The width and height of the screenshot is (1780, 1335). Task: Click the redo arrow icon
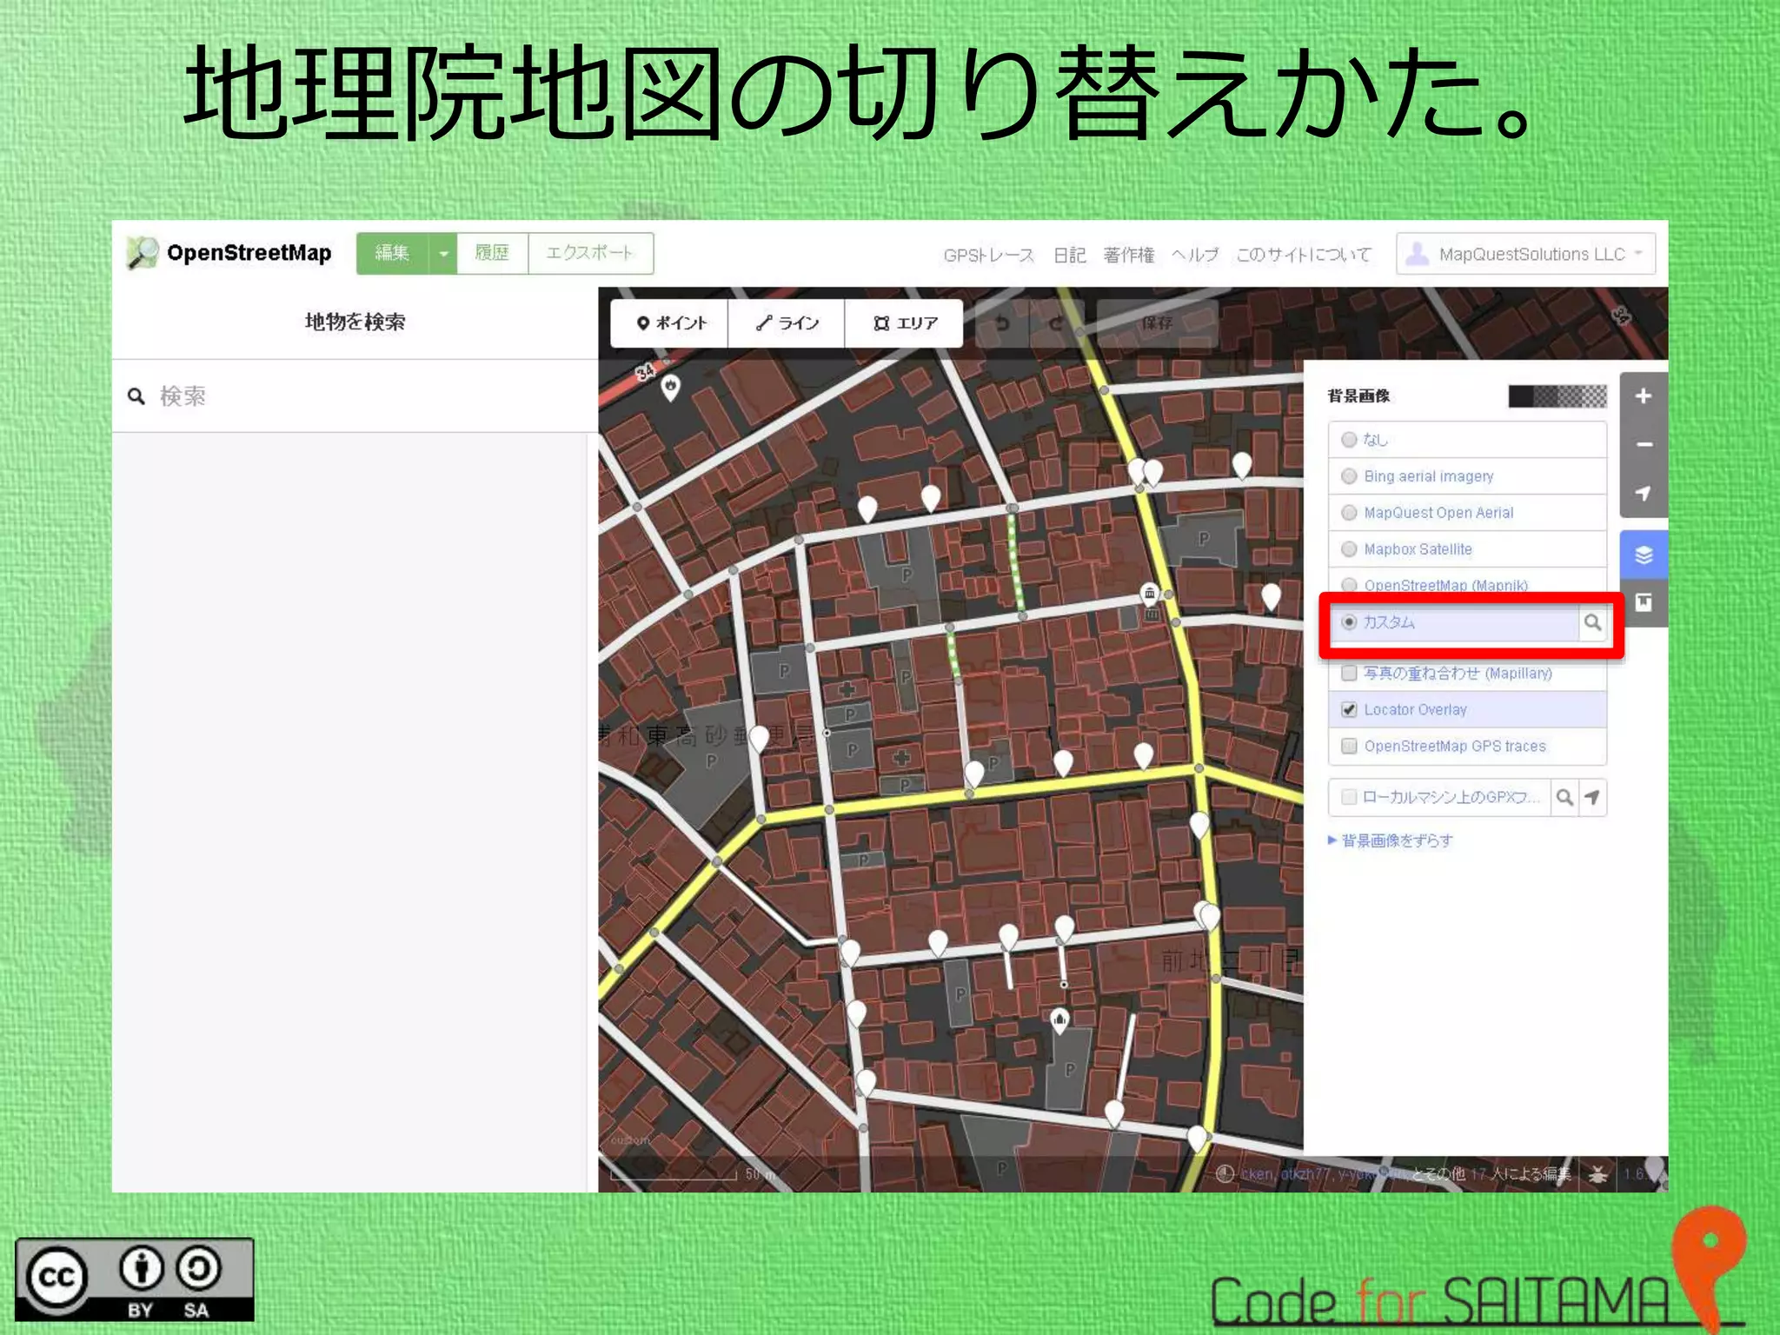click(1056, 323)
